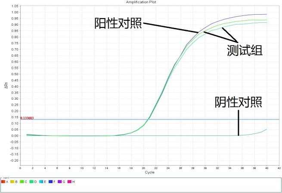Image resolution: width=282 pixels, height=193 pixels.
Task: Click the purple curve's plateau end
Action: click(266, 14)
